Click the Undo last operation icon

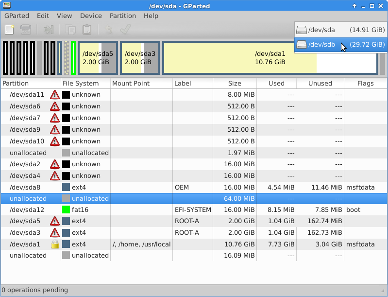coord(108,30)
